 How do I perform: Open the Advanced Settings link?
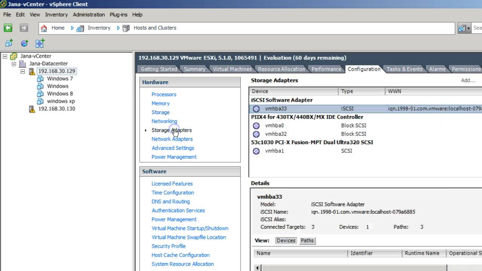pyautogui.click(x=173, y=148)
